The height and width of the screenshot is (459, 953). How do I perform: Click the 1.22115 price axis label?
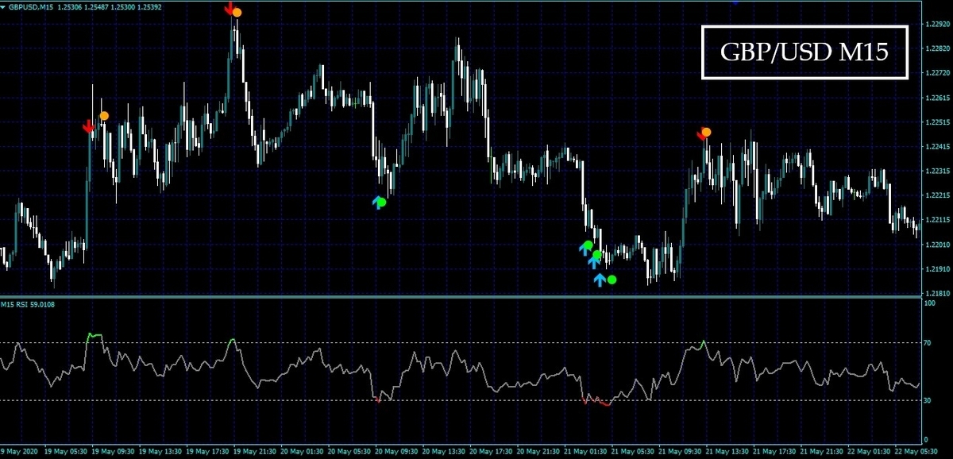938,220
